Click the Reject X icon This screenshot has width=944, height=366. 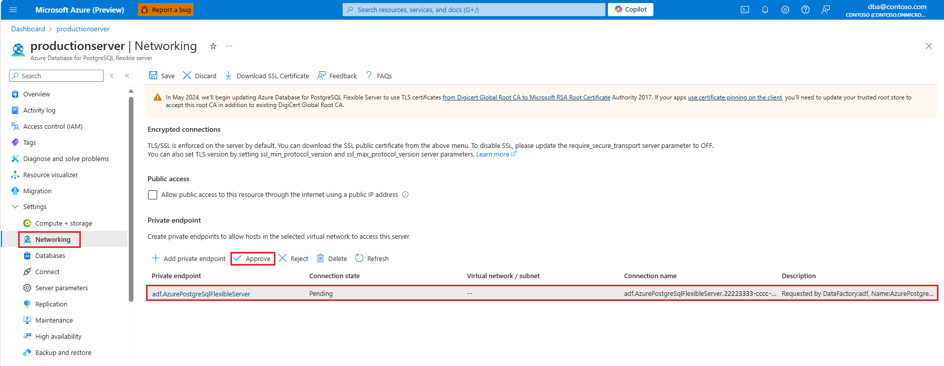click(282, 258)
